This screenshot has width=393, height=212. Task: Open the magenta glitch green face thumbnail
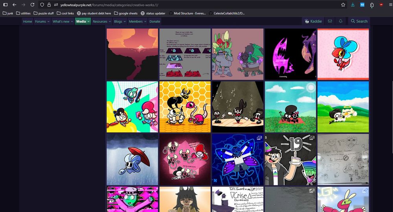tap(132, 199)
